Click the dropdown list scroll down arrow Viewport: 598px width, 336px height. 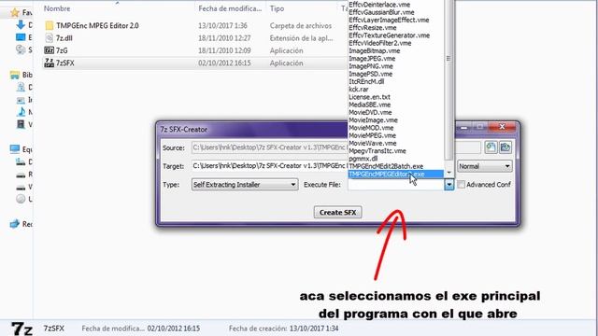tap(448, 172)
